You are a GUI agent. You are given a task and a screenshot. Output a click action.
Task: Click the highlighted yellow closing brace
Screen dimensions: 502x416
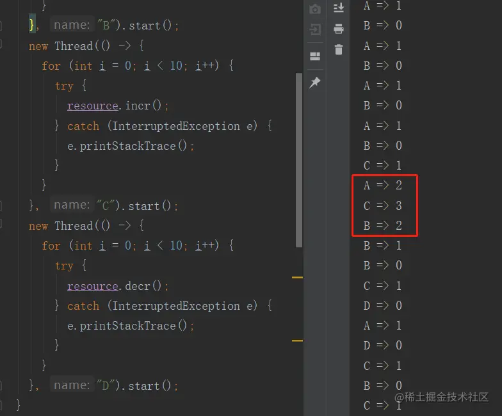click(x=32, y=24)
